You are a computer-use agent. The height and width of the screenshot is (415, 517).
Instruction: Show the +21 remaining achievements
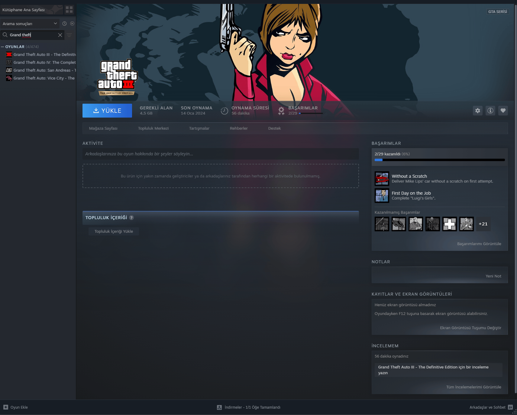coord(483,224)
